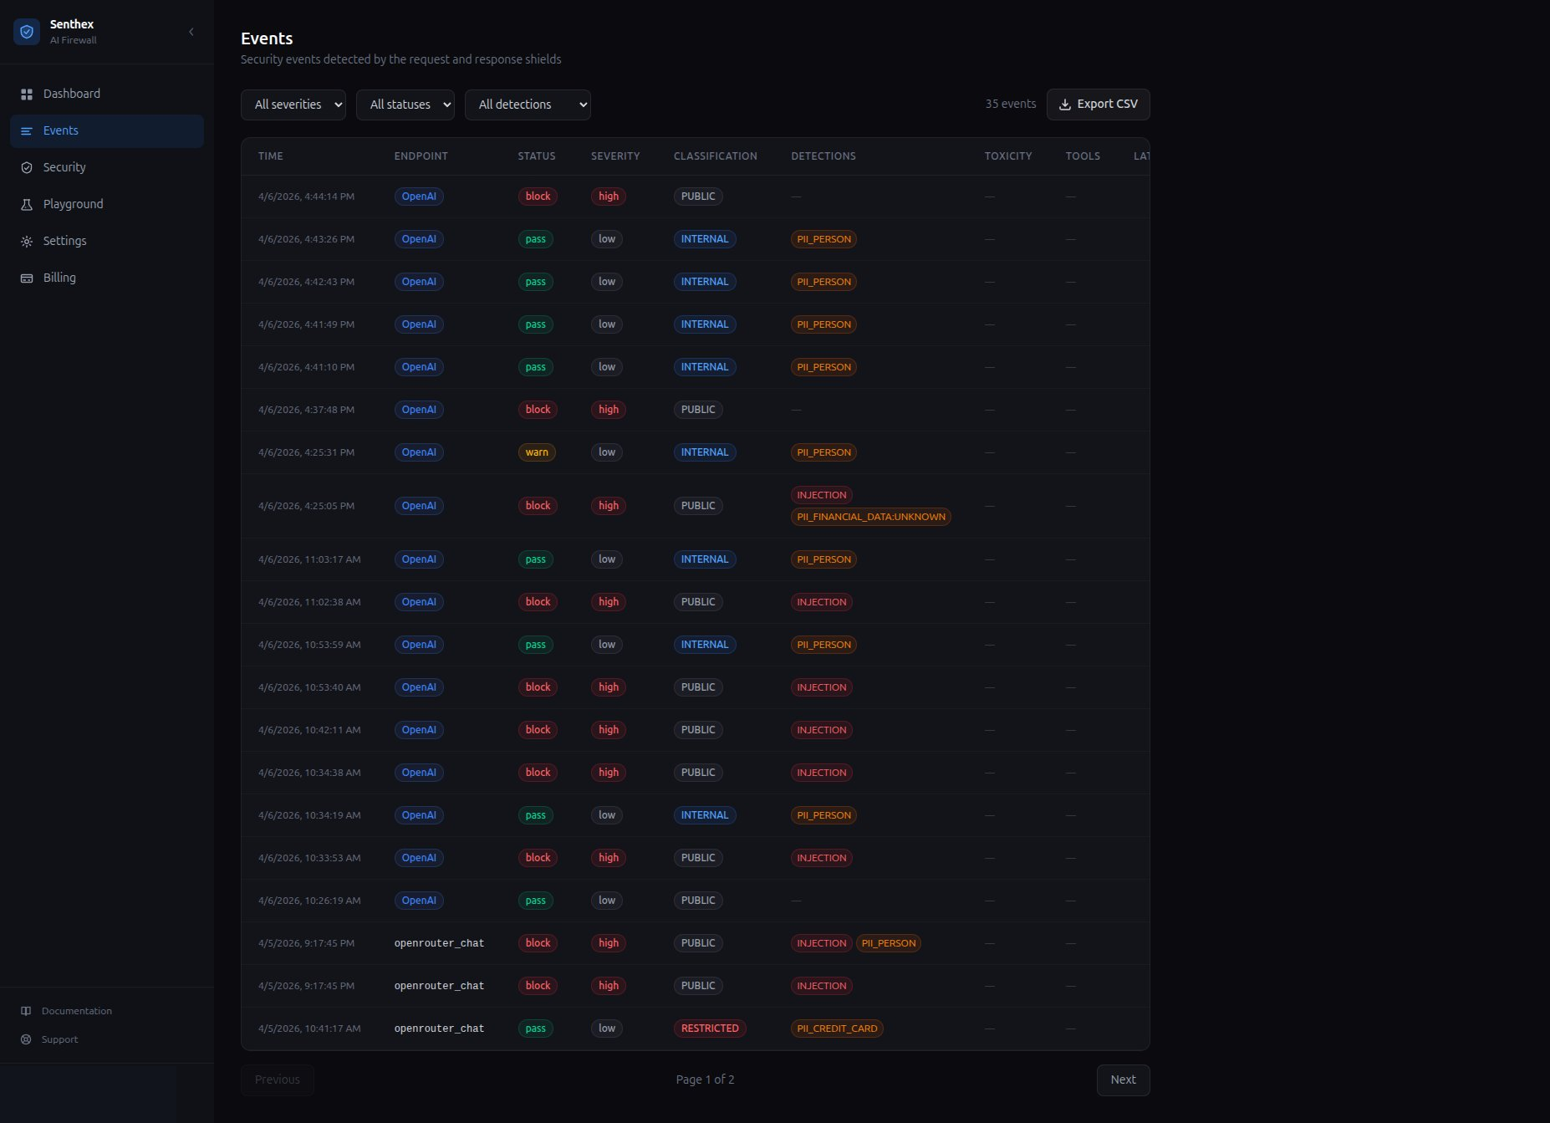The width and height of the screenshot is (1550, 1123).
Task: Click the PII_PERSON tag next to INJECTION at 9:17:45 PM
Action: (889, 943)
